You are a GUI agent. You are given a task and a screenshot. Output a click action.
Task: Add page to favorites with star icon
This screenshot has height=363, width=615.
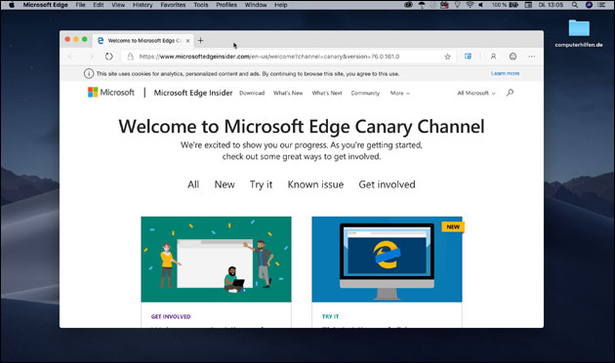pos(447,57)
